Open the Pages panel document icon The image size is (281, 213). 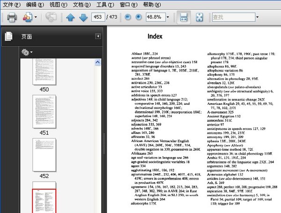(8, 37)
